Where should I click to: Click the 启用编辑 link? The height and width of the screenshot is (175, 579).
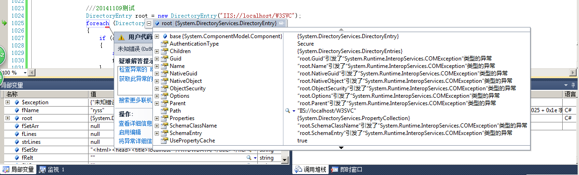click(x=130, y=132)
